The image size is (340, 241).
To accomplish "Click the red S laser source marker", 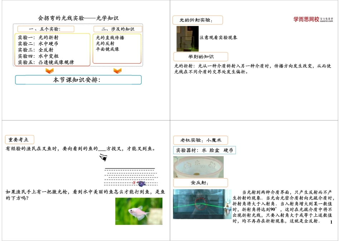I will pyautogui.click(x=134, y=183).
